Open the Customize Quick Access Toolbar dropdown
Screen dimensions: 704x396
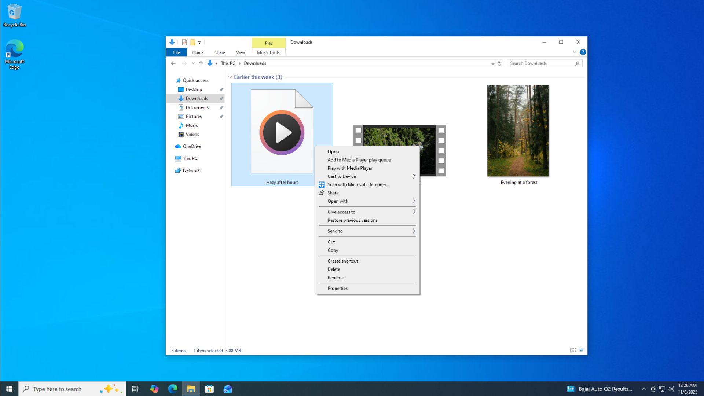199,42
